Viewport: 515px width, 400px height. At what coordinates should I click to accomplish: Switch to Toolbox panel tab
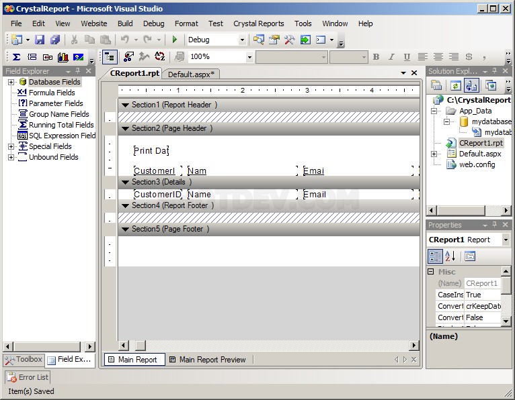[24, 360]
